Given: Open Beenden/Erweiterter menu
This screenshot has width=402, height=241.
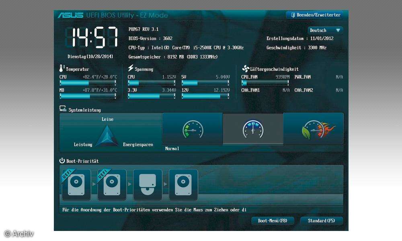Looking at the screenshot, I should (315, 15).
